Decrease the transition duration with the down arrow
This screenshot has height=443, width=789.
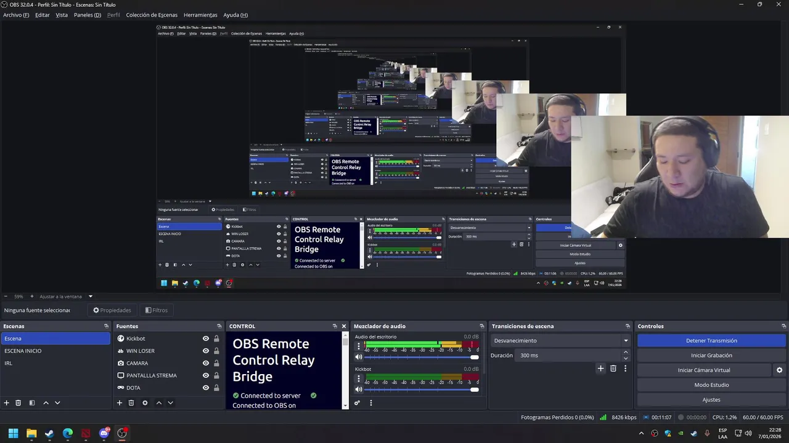626,359
